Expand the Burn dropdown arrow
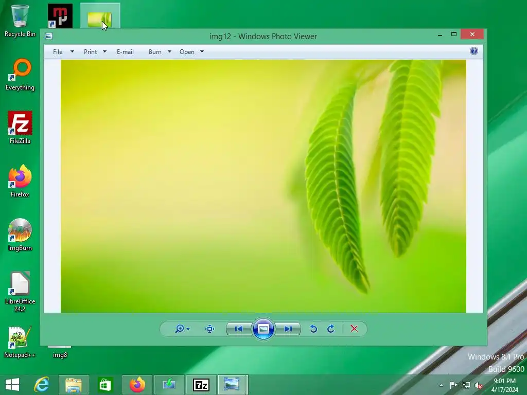The image size is (527, 395). pyautogui.click(x=169, y=52)
